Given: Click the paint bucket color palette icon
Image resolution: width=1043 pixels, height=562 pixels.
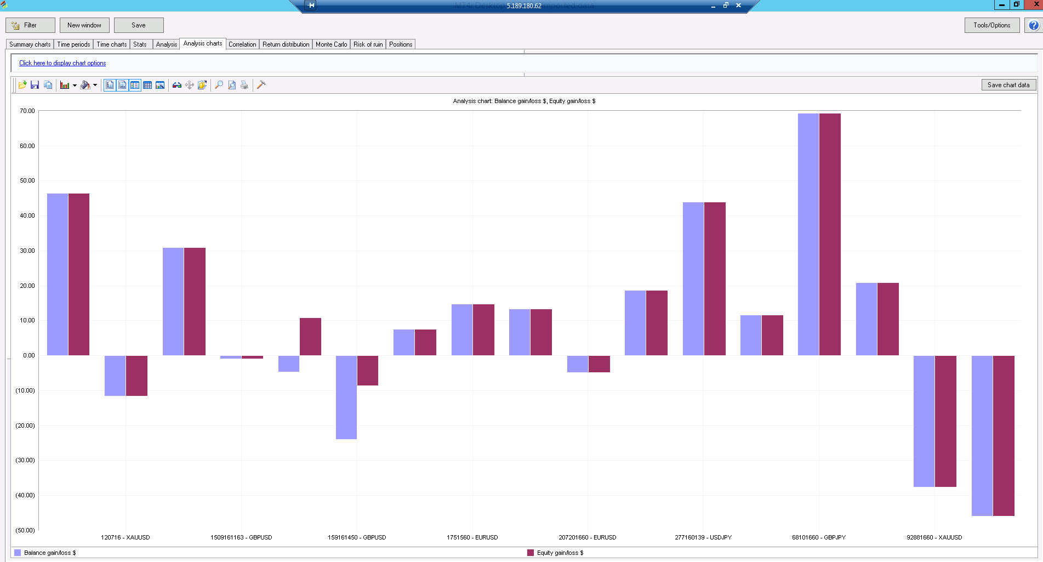Looking at the screenshot, I should pyautogui.click(x=85, y=85).
